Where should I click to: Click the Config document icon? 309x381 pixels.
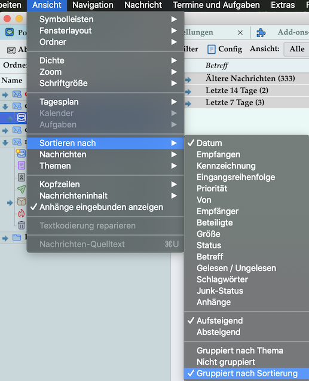coord(211,49)
